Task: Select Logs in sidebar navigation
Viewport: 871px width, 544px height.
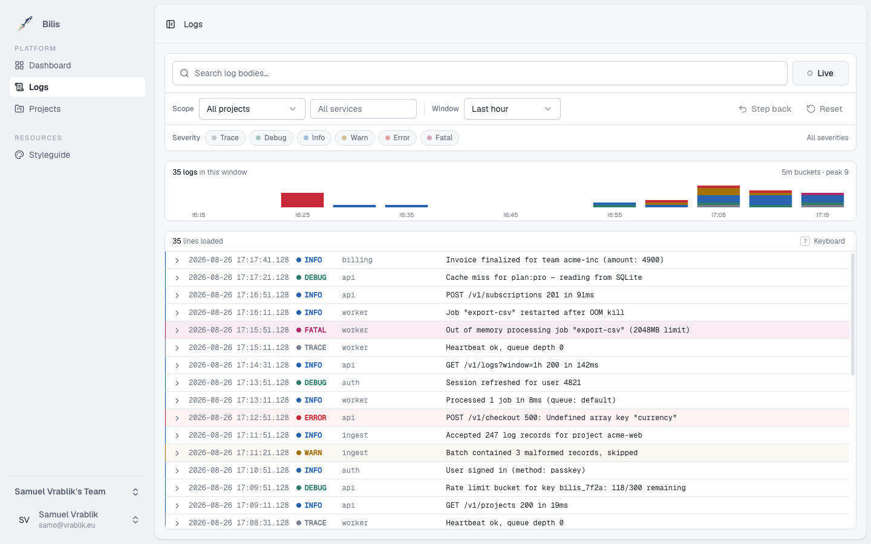Action: point(77,87)
